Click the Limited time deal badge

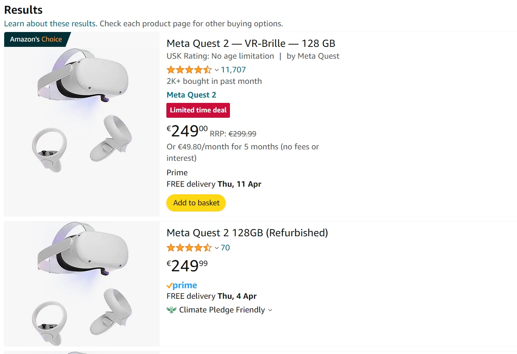point(198,110)
